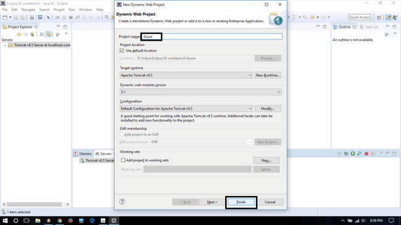Click the Suspend debug icon in toolbar
The height and width of the screenshot is (225, 401).
point(64,17)
